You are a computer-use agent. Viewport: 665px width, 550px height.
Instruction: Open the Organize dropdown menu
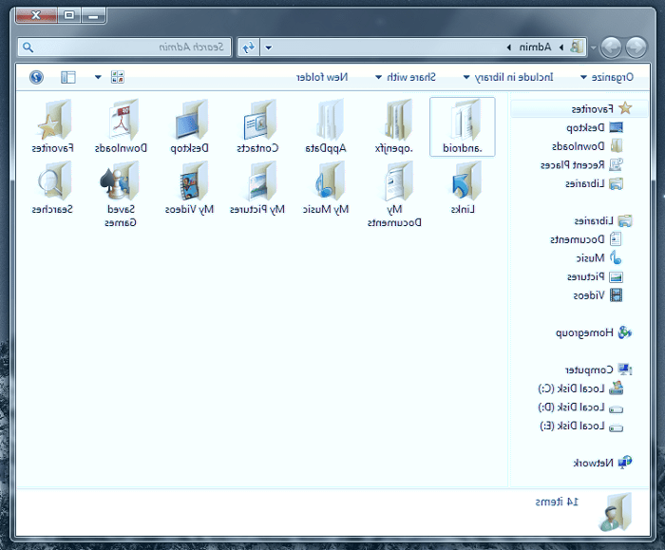(605, 77)
